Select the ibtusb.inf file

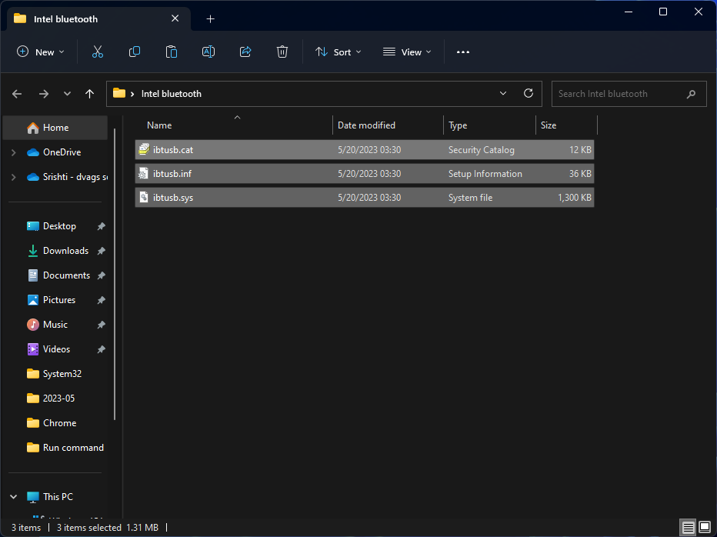click(172, 174)
